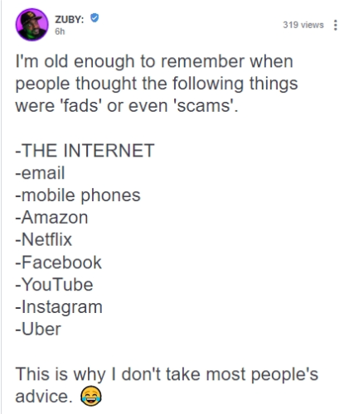This screenshot has height=414, width=354.
Task: Click the 6h timestamp link
Action: pos(60,31)
